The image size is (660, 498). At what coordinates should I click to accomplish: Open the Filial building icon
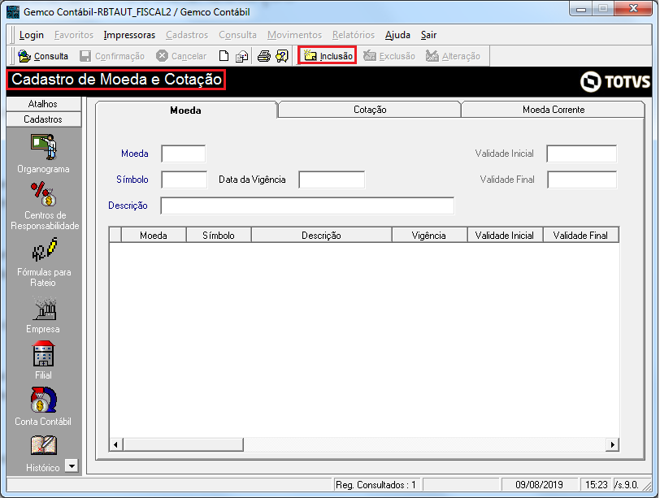pyautogui.click(x=43, y=353)
